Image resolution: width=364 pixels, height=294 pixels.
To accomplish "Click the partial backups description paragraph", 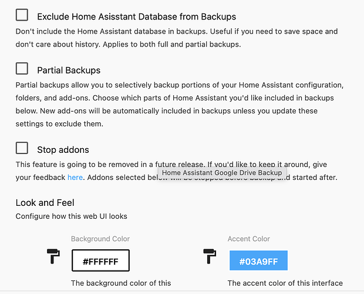I will (x=176, y=104).
